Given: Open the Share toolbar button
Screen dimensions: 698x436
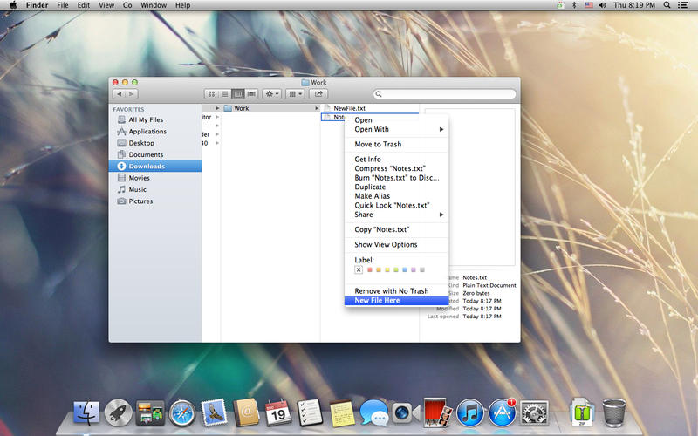Looking at the screenshot, I should pyautogui.click(x=318, y=94).
